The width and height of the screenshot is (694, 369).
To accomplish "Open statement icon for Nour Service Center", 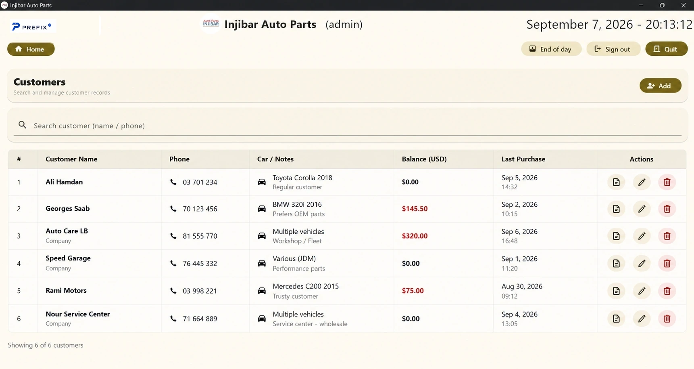I will click(x=616, y=319).
